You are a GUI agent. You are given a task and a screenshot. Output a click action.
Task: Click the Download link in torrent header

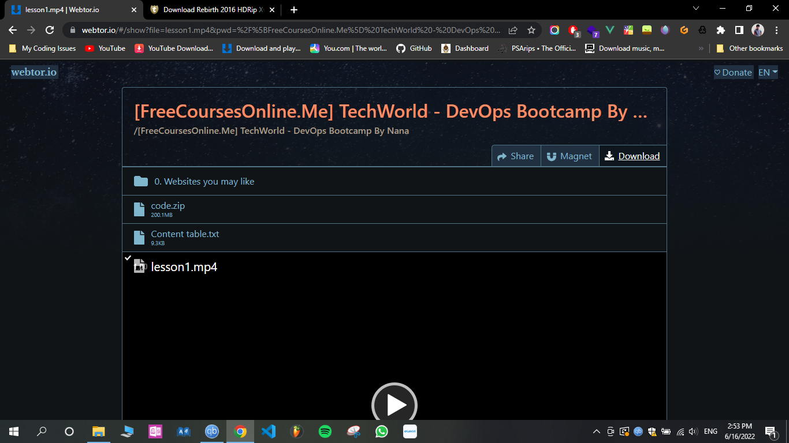tap(632, 156)
